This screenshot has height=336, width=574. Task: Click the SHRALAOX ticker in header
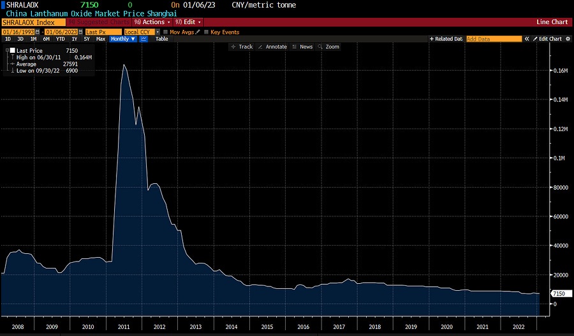tap(22, 5)
